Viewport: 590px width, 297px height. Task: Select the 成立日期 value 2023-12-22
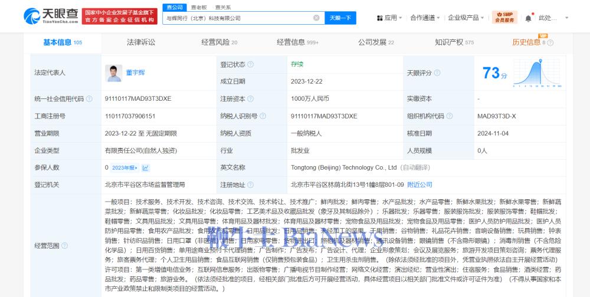coord(306,81)
